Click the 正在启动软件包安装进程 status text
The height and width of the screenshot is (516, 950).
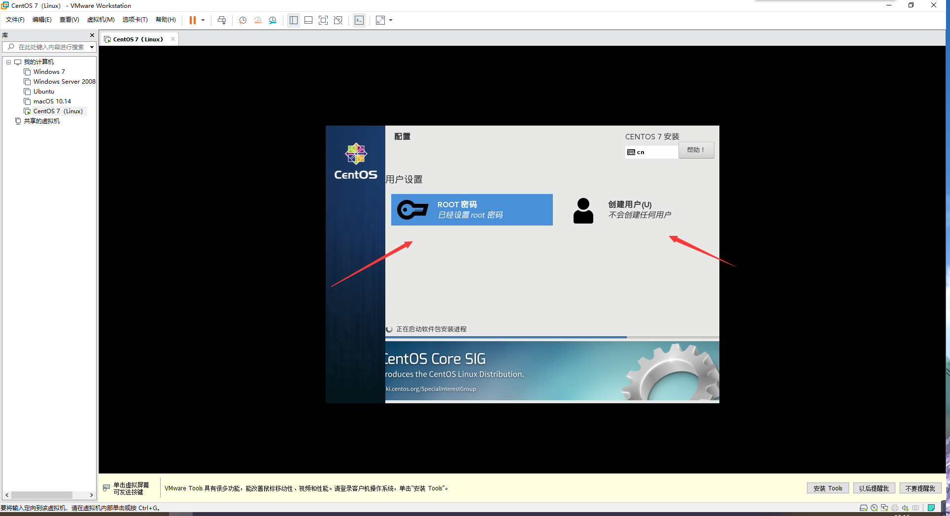[431, 329]
